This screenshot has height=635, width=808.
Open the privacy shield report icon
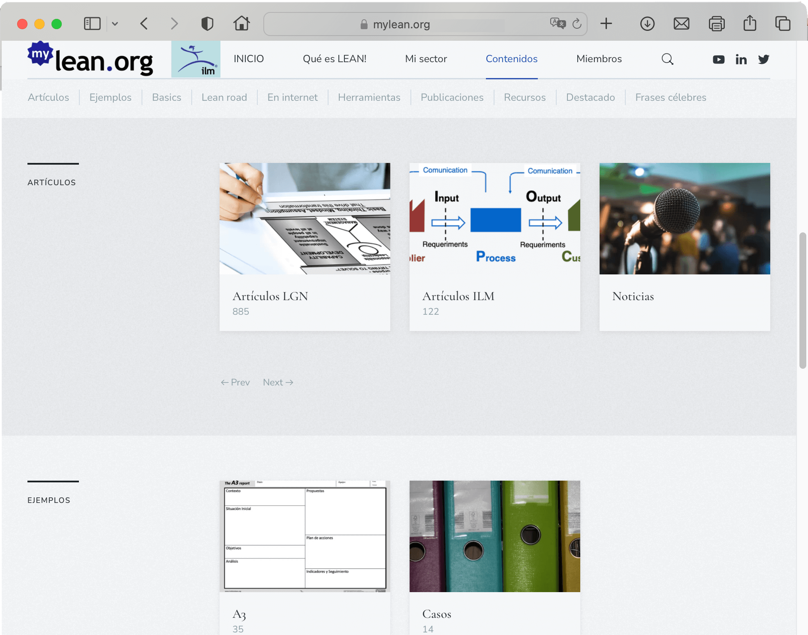click(207, 24)
